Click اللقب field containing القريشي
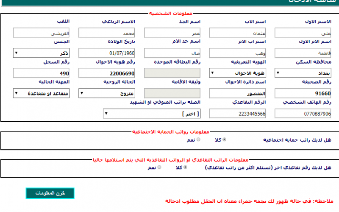 click(x=41, y=33)
